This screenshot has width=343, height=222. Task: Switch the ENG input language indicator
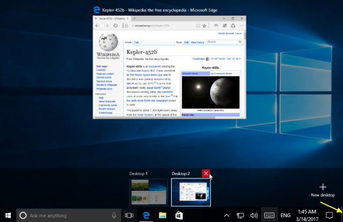click(x=286, y=216)
